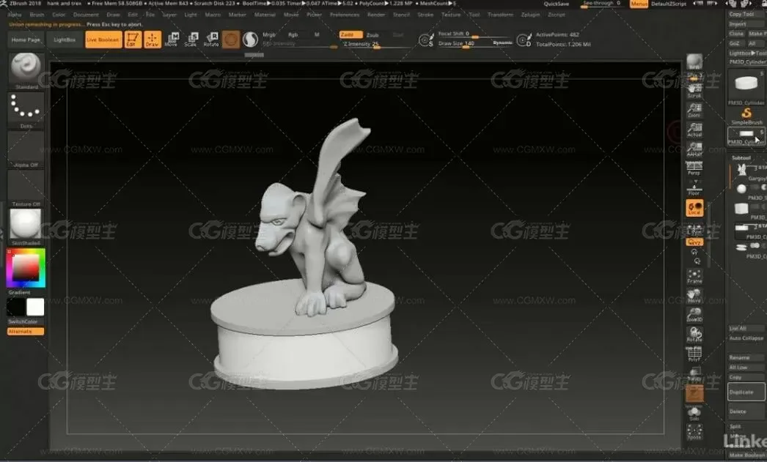Toggle the Menus button
The height and width of the screenshot is (462, 767).
click(639, 4)
